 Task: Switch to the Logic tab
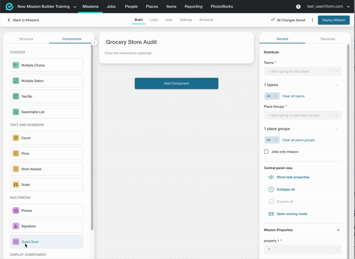pyautogui.click(x=154, y=20)
